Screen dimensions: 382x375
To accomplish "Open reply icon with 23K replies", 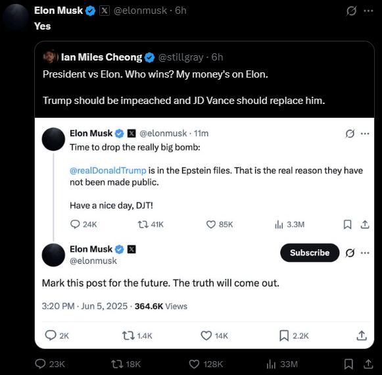I will click(41, 364).
